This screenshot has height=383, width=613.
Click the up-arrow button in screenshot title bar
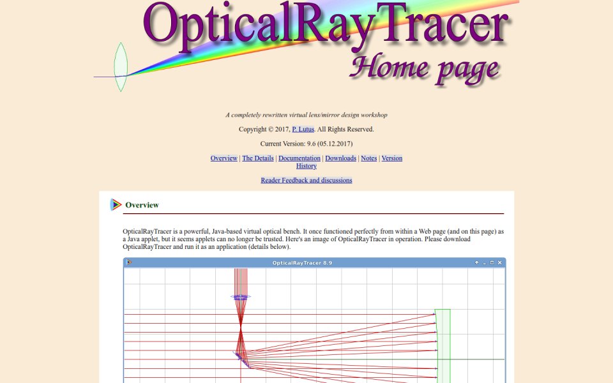tap(476, 262)
